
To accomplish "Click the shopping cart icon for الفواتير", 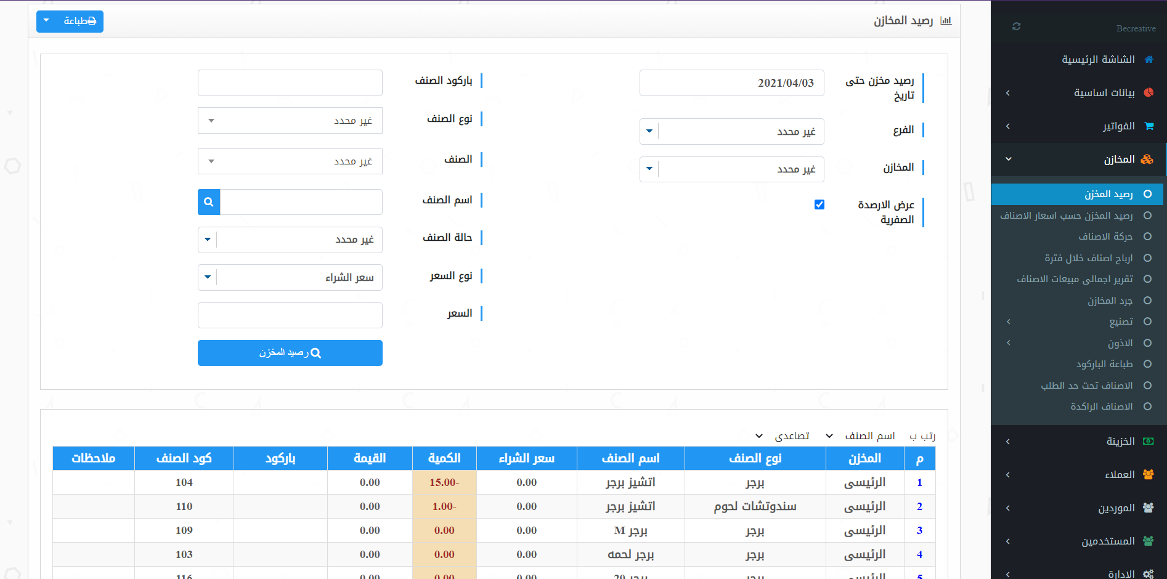I will tap(1149, 126).
